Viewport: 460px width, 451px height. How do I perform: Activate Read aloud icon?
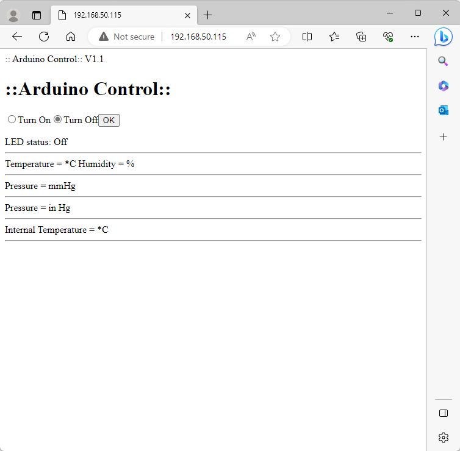click(251, 37)
